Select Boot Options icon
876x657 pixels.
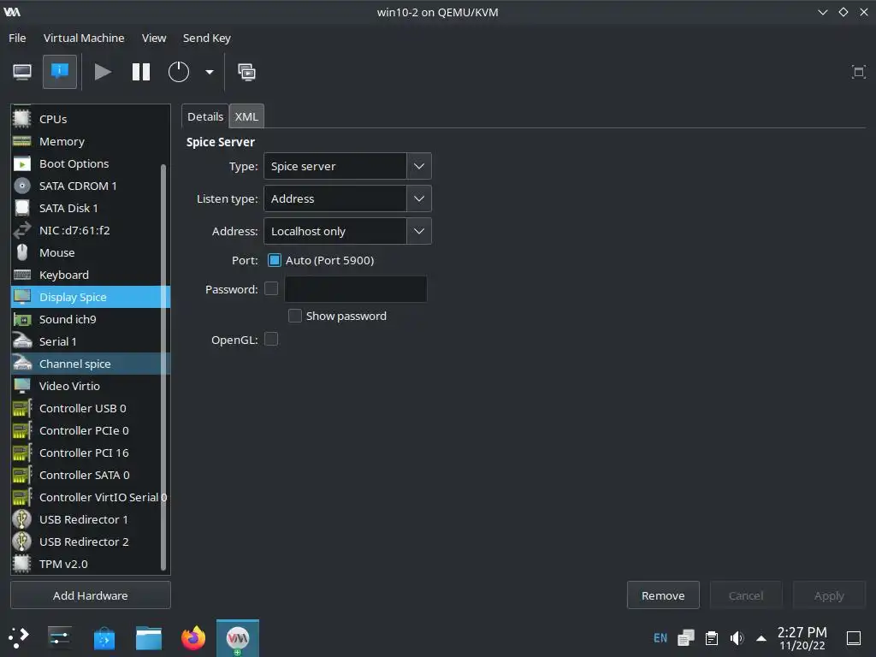tap(21, 163)
